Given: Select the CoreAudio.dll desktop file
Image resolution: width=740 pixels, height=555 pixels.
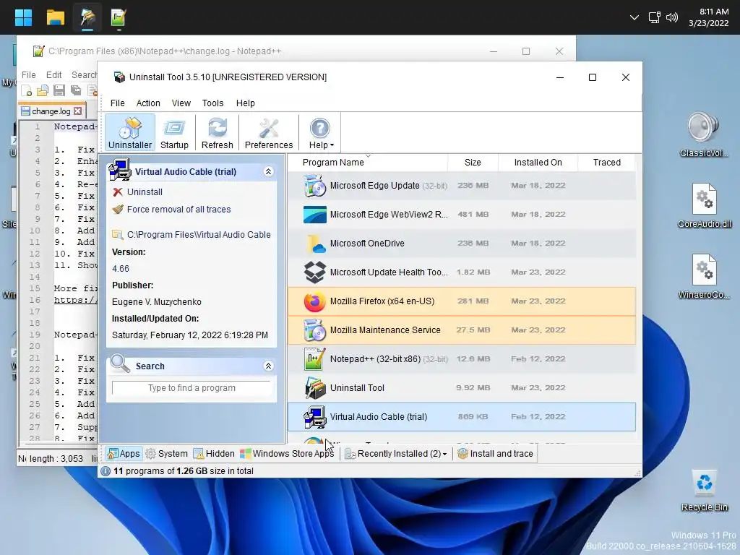Looking at the screenshot, I should pos(704,206).
